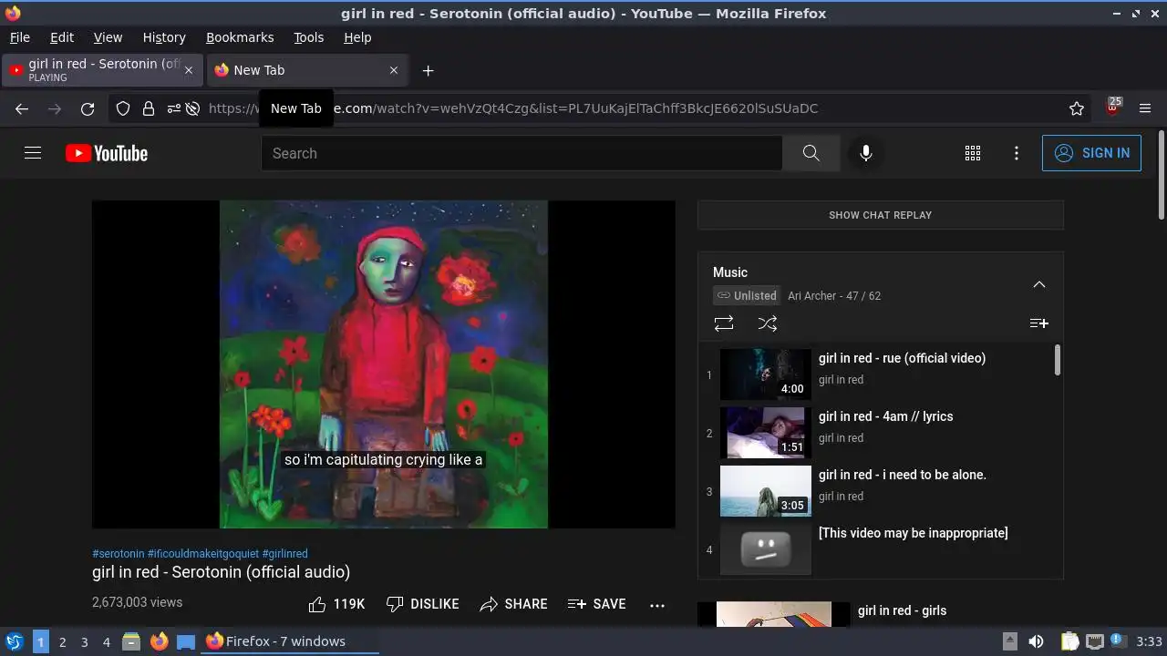Open Firefox launcher icon in the taskbar
The image size is (1167, 656).
(159, 641)
